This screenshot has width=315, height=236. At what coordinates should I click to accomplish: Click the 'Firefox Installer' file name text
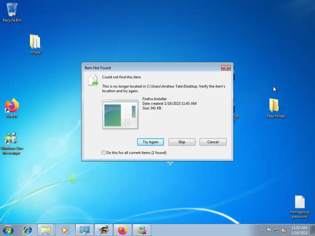pos(154,99)
